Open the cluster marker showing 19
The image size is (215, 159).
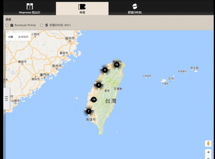(94, 99)
